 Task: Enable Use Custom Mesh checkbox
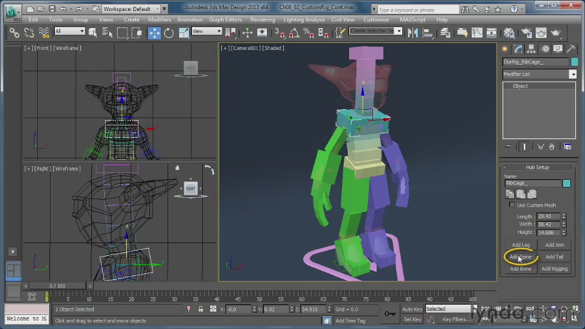[512, 205]
